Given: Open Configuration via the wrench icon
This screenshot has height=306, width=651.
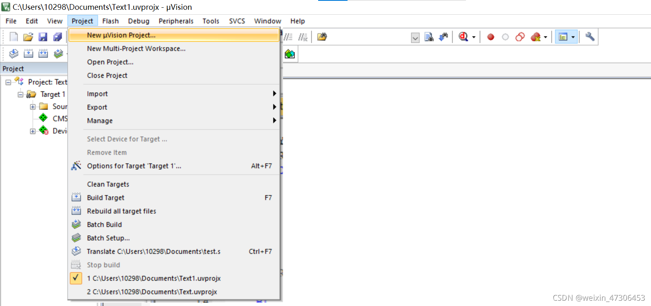Looking at the screenshot, I should coord(589,37).
